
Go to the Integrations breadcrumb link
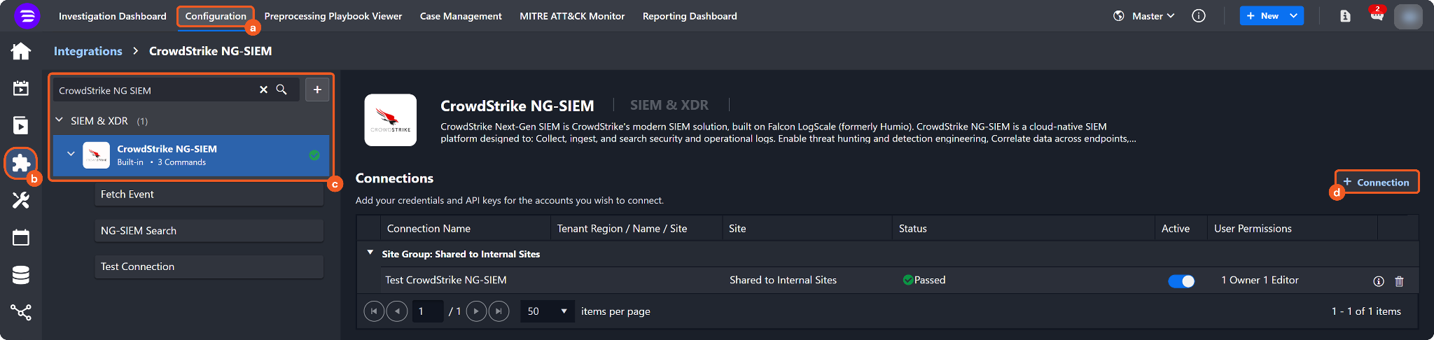[x=88, y=51]
